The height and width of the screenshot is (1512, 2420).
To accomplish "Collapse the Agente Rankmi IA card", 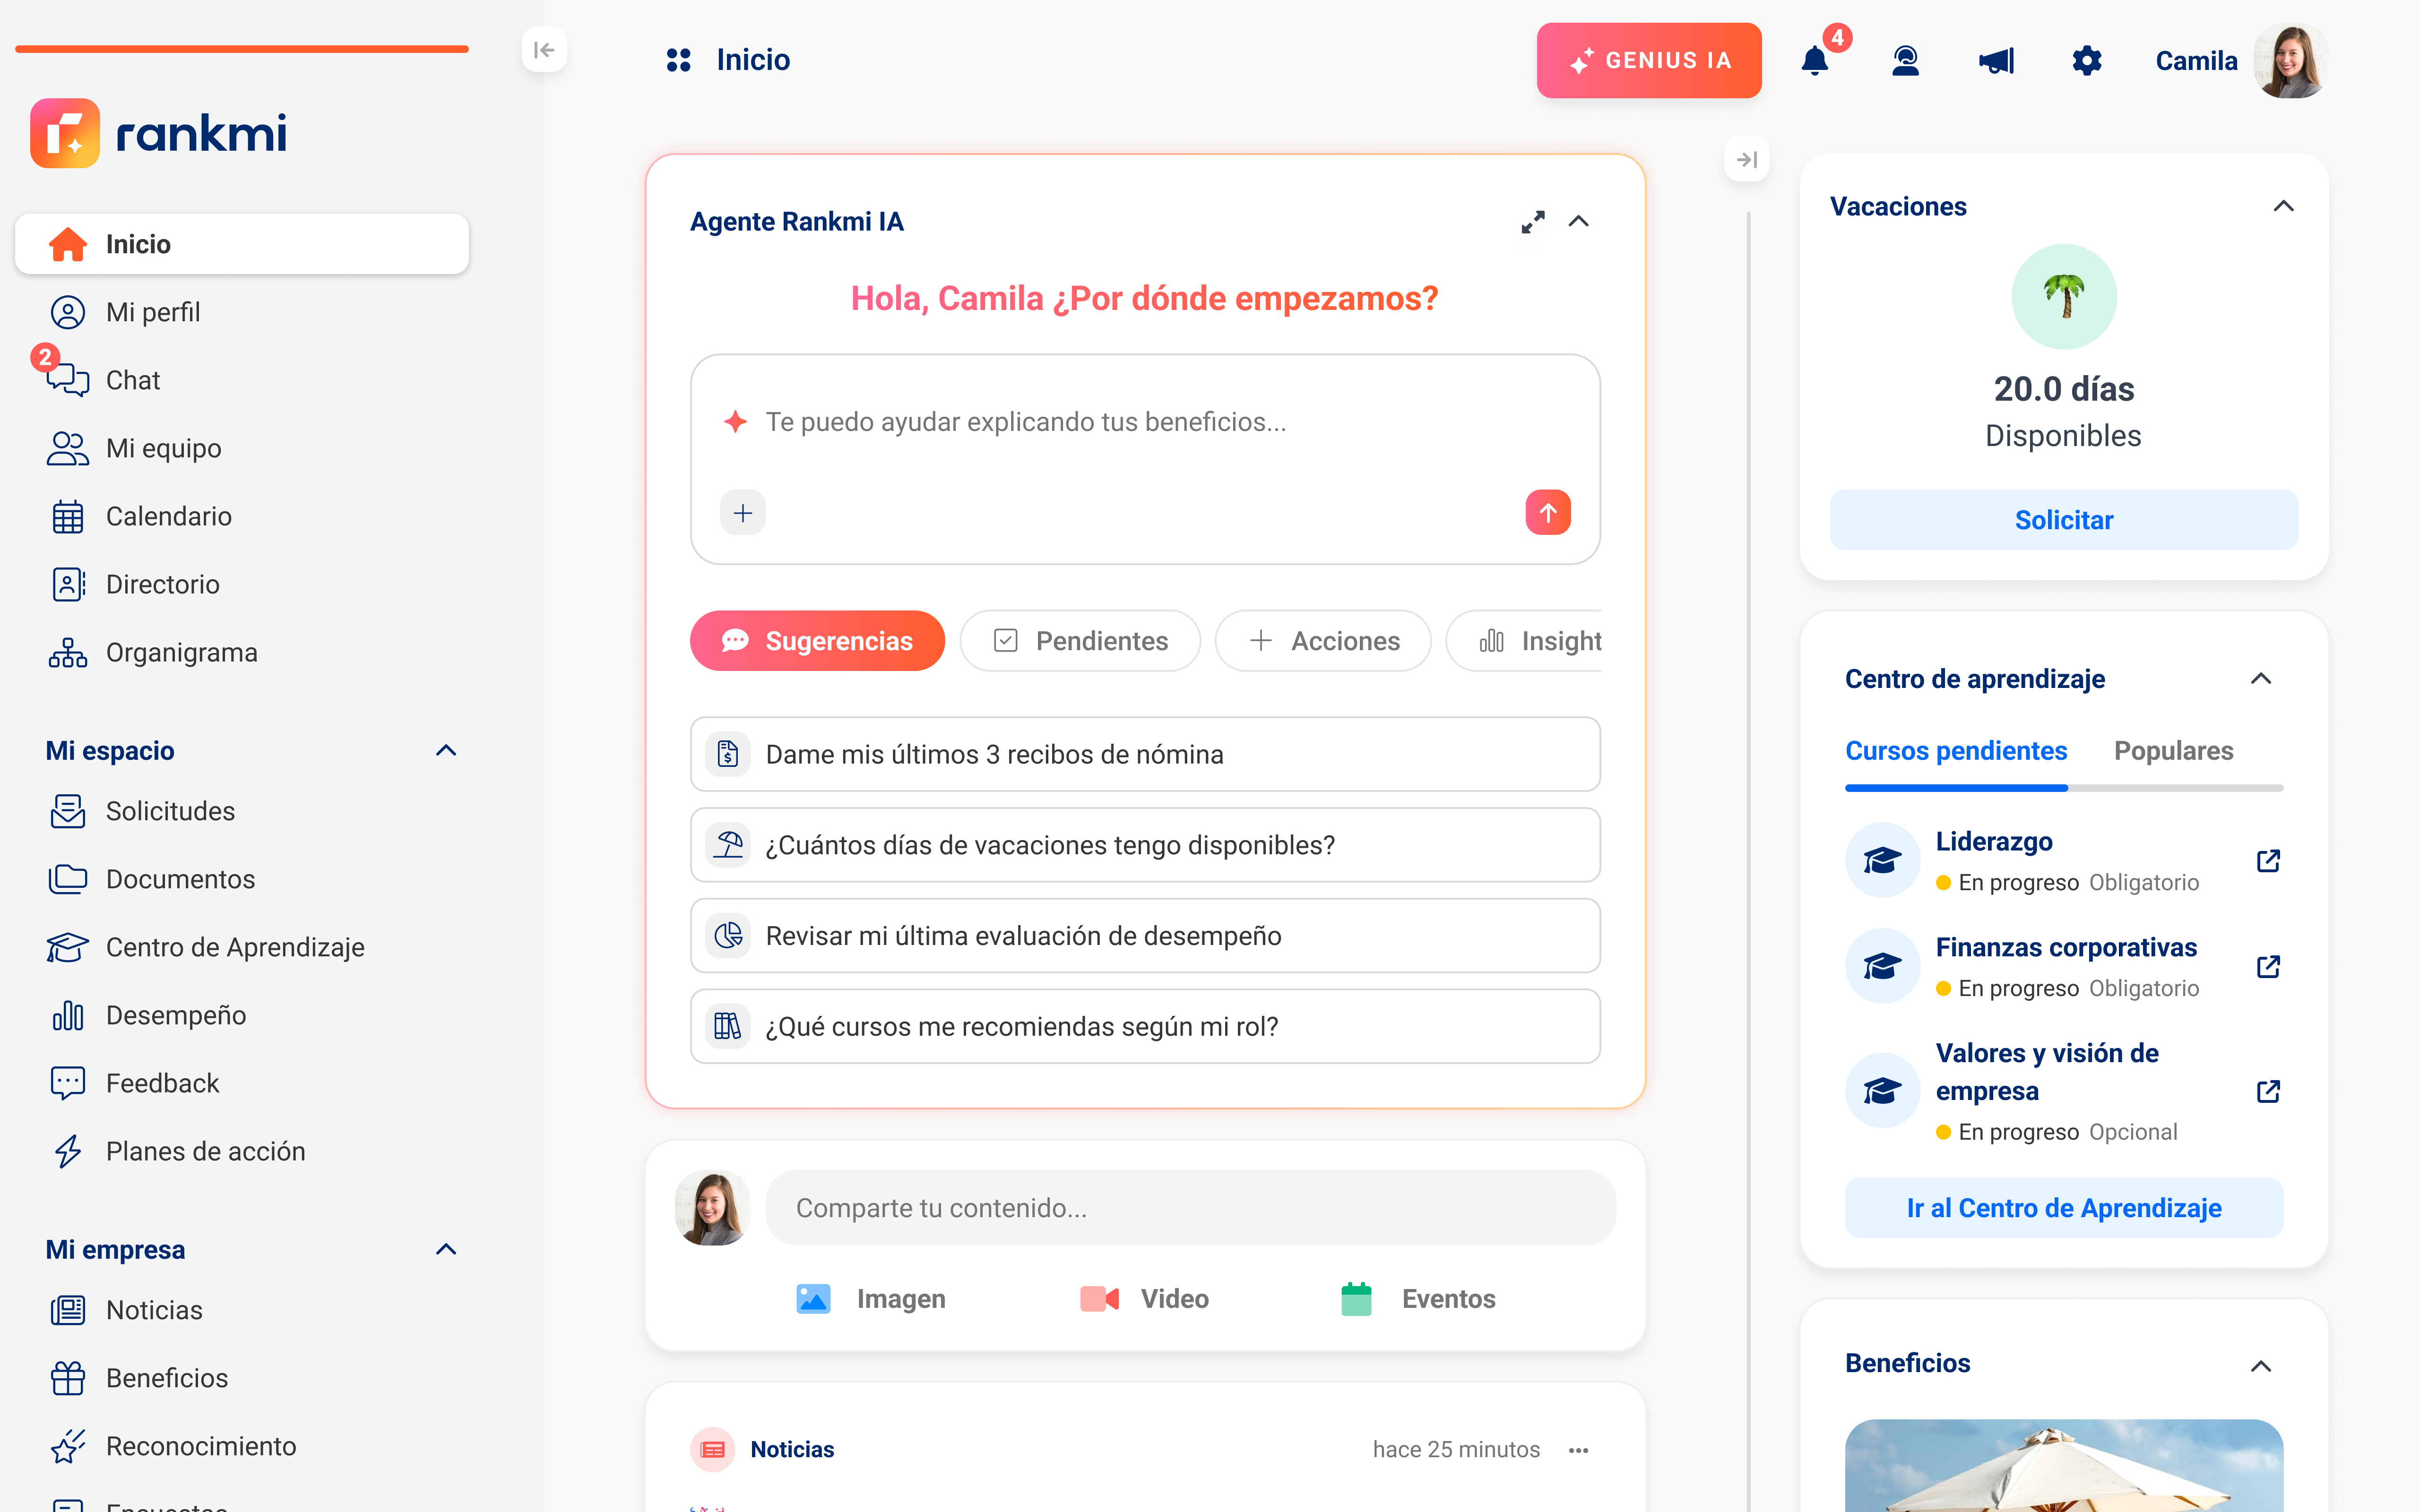I will (1579, 222).
